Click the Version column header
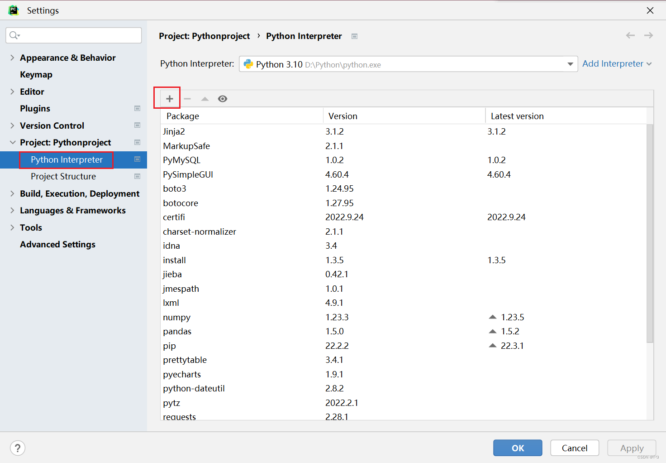666x463 pixels. click(404, 116)
